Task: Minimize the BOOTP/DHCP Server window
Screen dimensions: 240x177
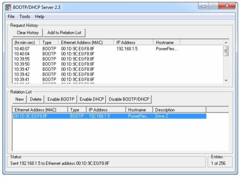Action: 203,6
